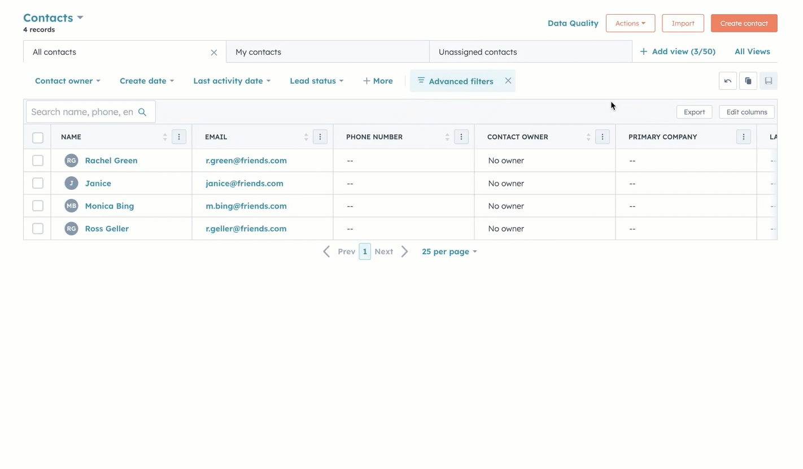Open Contact Owner column options menu

pos(603,137)
